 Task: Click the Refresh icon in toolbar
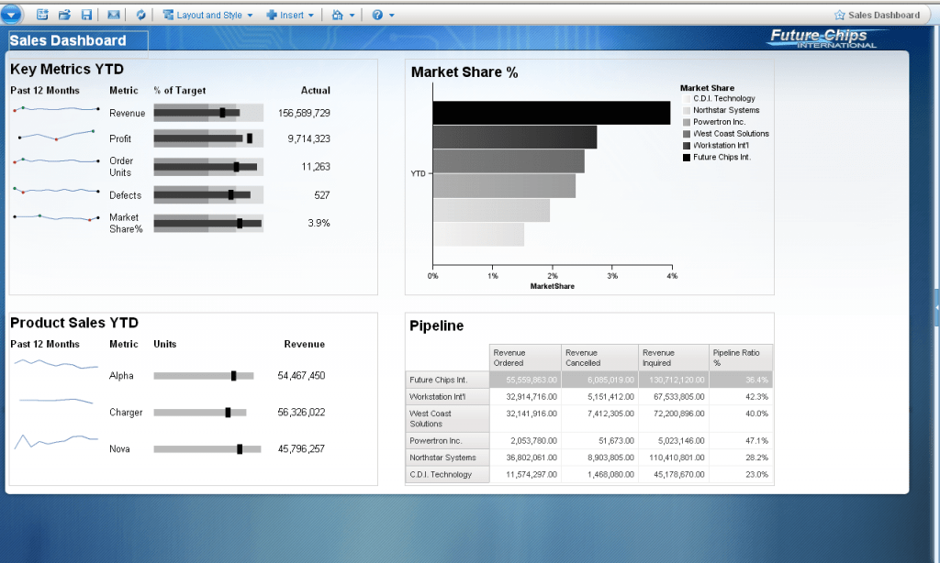tap(140, 15)
